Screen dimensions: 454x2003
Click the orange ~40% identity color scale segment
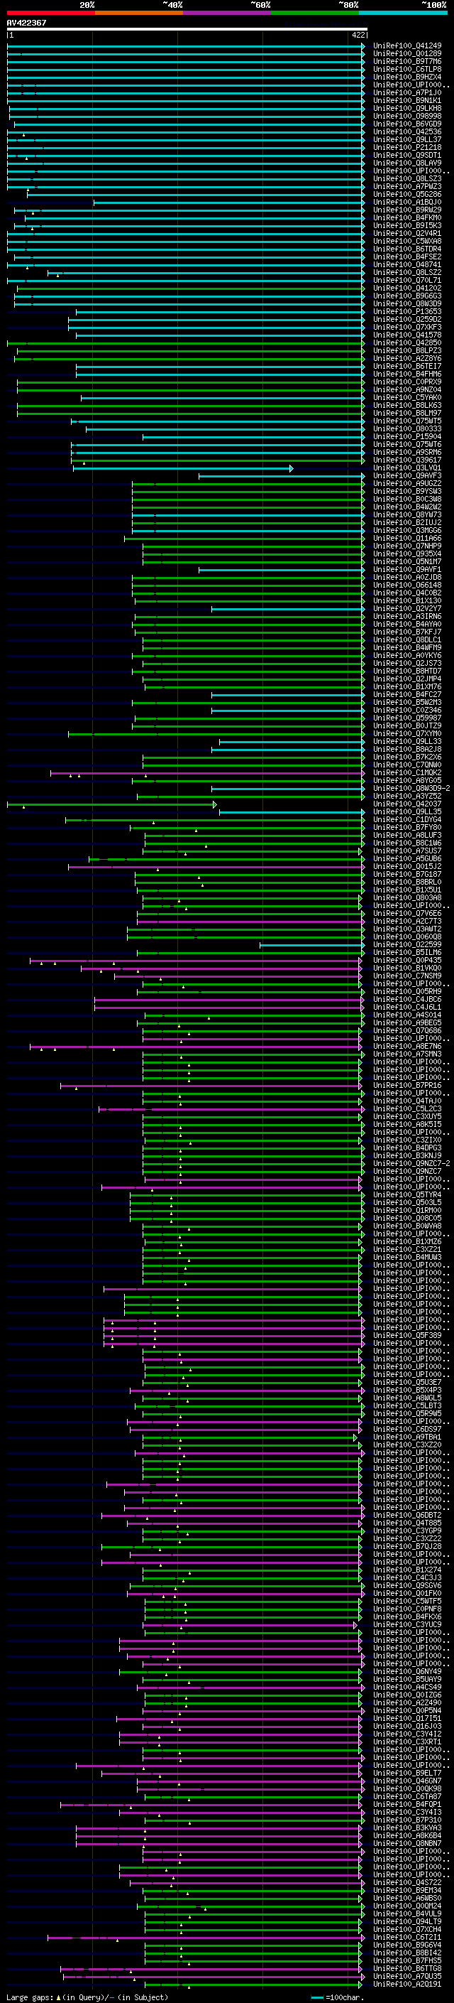[x=139, y=13]
